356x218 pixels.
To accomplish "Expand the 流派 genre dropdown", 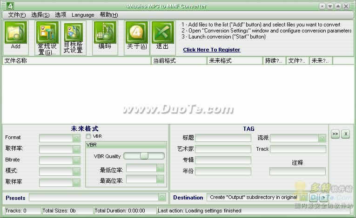I will (x=322, y=138).
